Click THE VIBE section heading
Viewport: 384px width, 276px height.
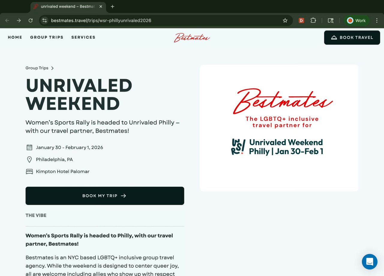pos(36,215)
